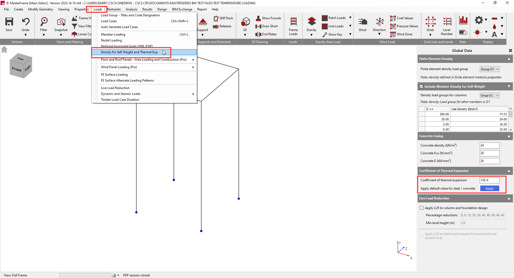Open the Stats bar chart icon

pos(463,20)
